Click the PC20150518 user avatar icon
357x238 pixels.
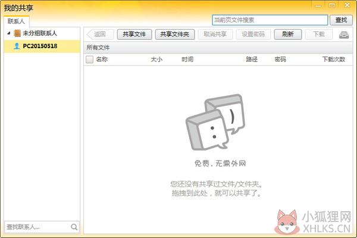click(17, 46)
